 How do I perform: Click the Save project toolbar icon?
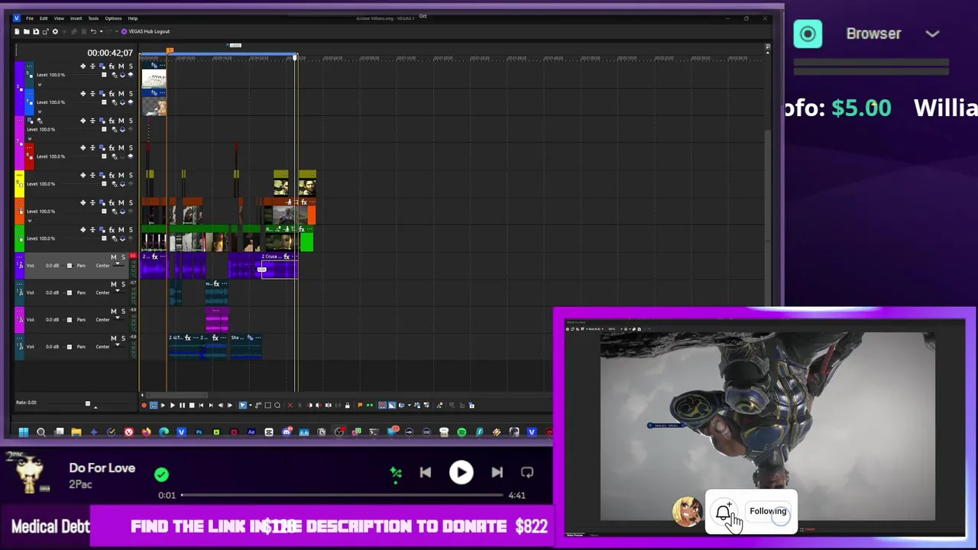(x=35, y=31)
